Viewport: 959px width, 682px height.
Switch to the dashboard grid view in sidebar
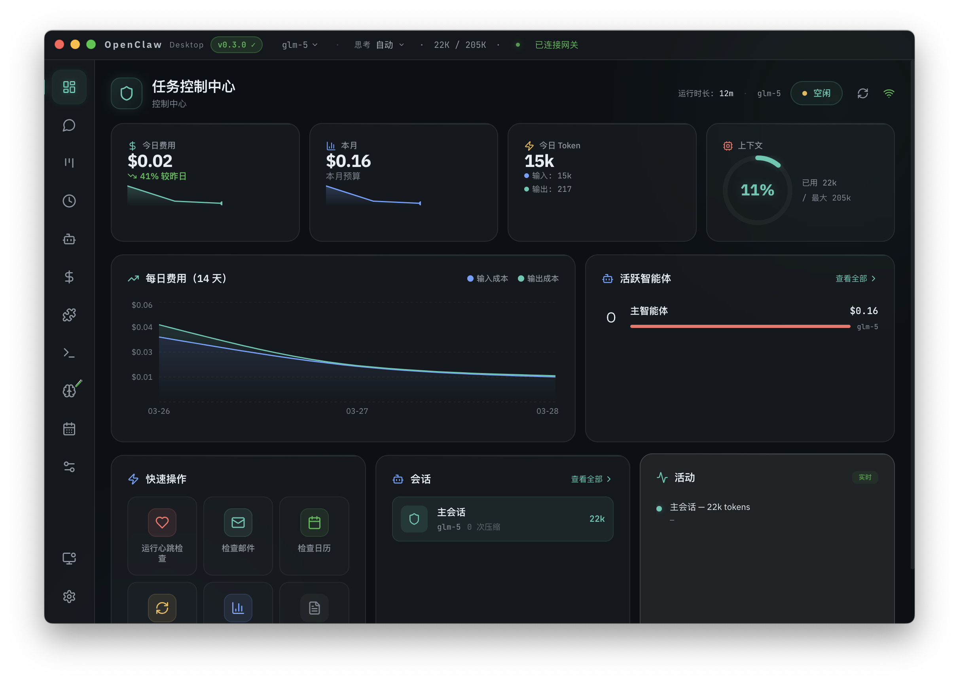pos(69,87)
